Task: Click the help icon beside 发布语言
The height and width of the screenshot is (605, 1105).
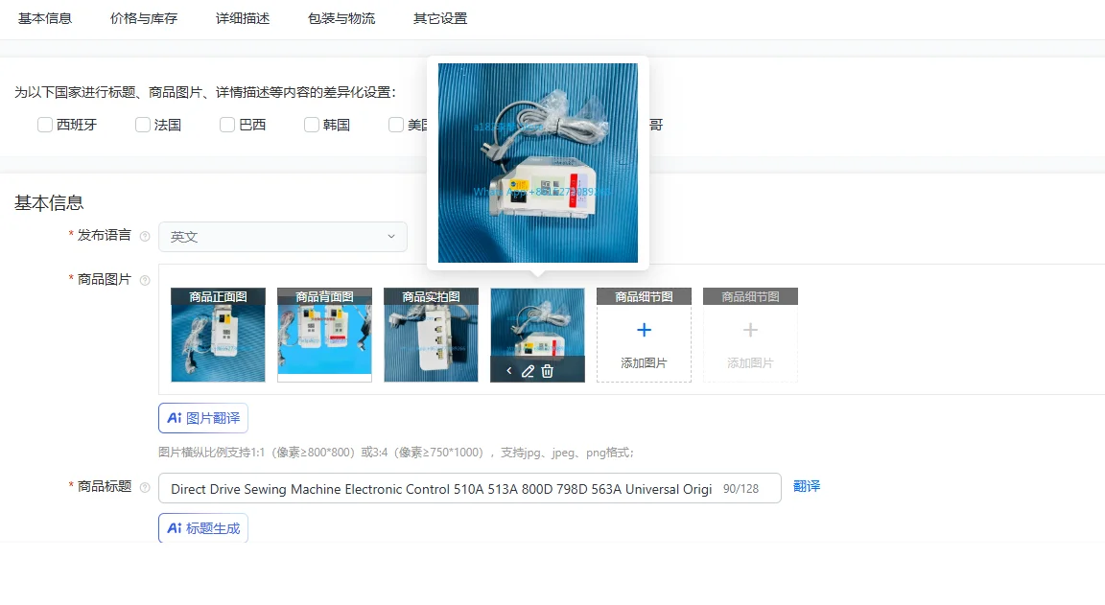Action: point(145,237)
